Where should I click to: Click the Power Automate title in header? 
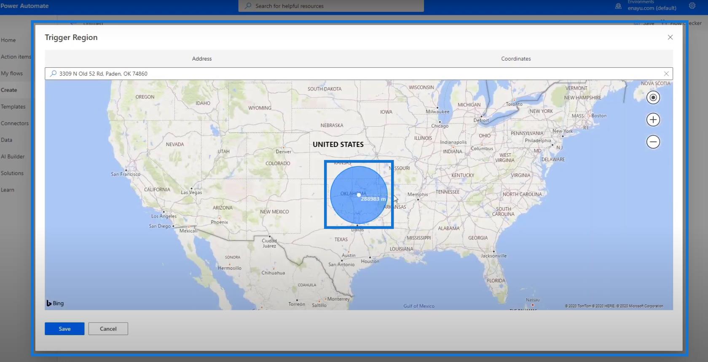[x=24, y=6]
